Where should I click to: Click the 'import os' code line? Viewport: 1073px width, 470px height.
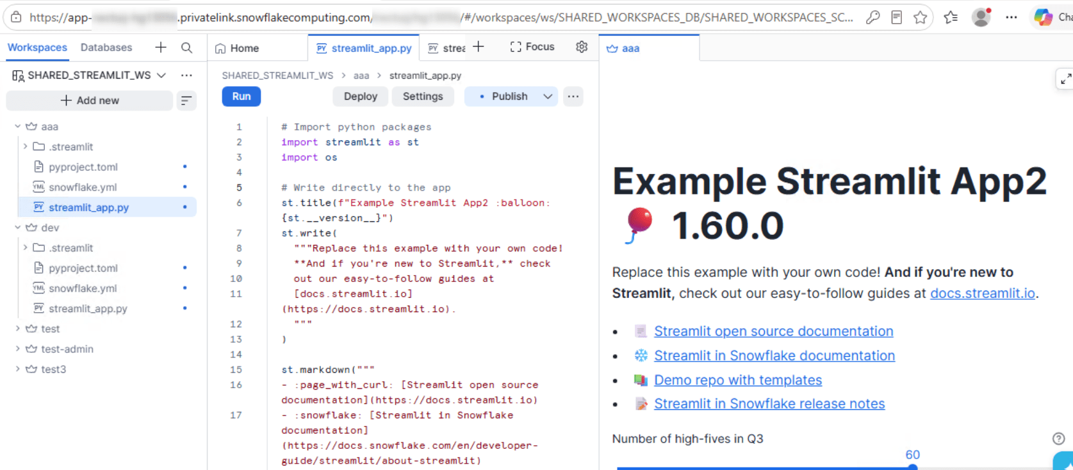309,157
